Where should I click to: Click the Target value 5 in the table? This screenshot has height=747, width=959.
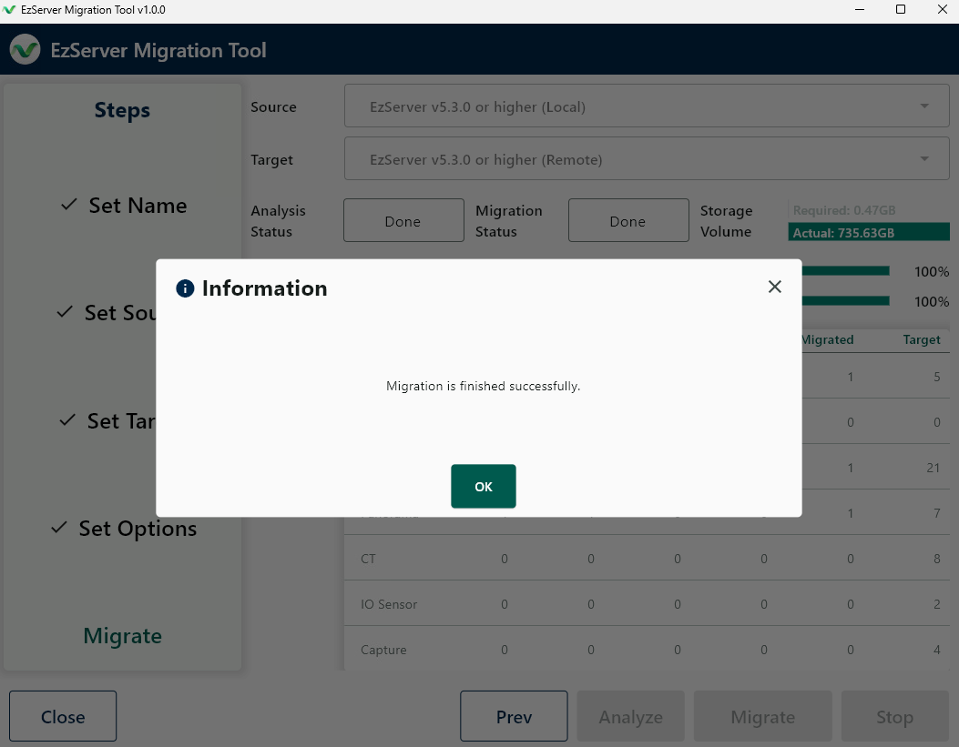coord(936,377)
